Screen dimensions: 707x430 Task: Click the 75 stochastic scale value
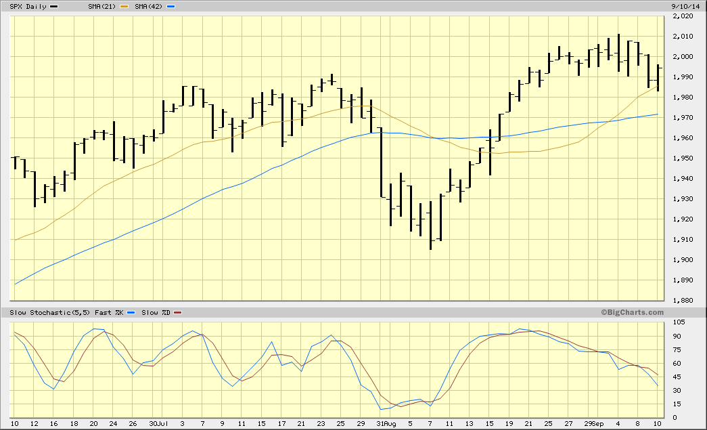tap(677, 349)
